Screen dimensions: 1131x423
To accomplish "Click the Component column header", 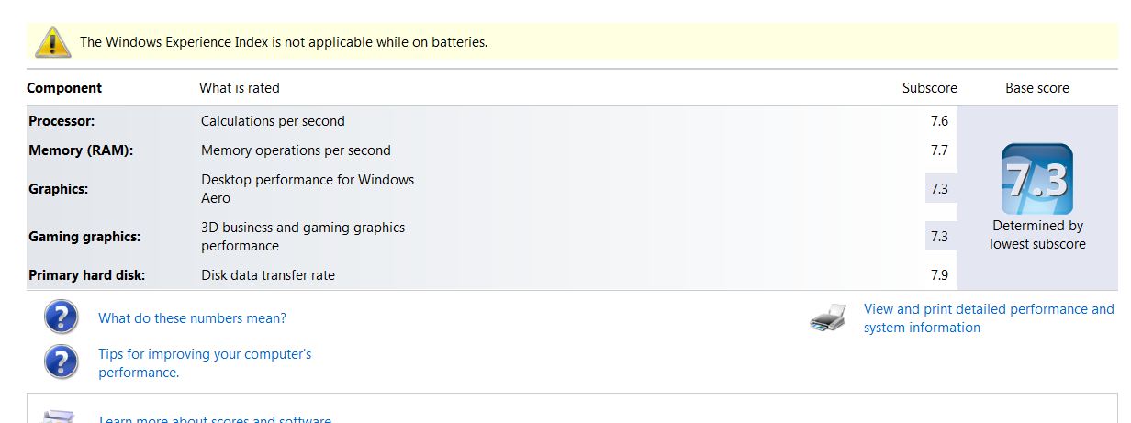I will pyautogui.click(x=64, y=88).
